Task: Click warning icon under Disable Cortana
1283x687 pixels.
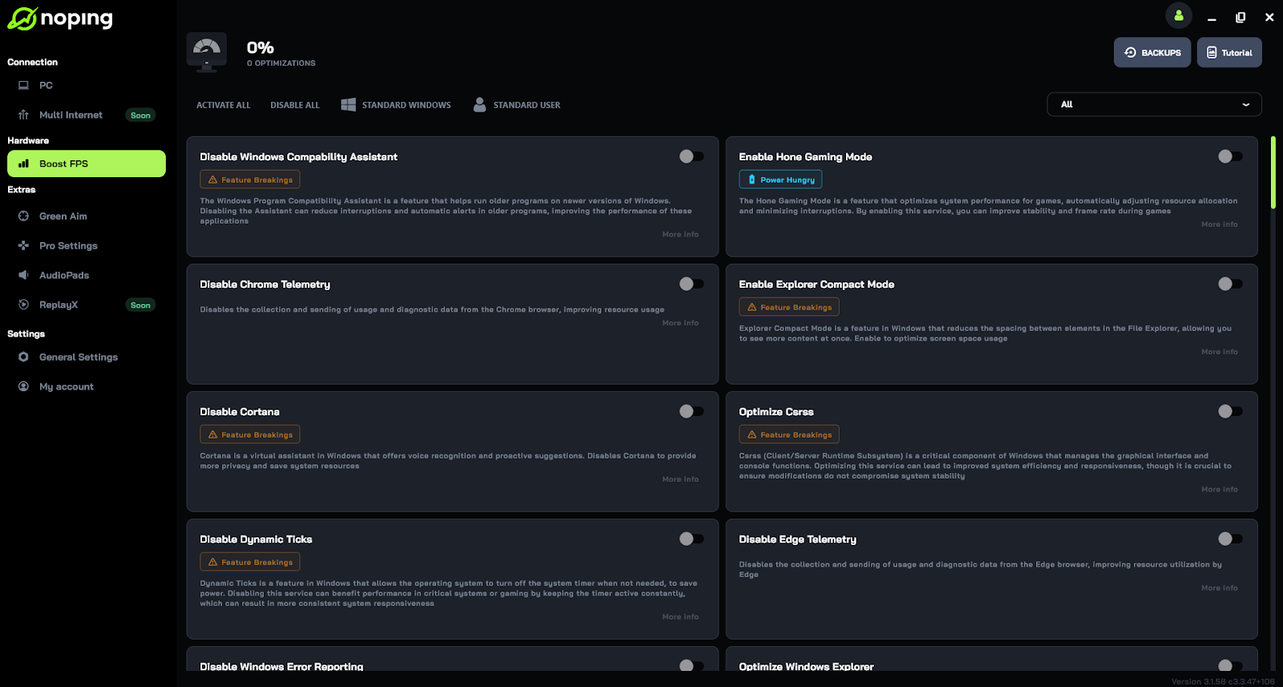Action: [x=212, y=434]
